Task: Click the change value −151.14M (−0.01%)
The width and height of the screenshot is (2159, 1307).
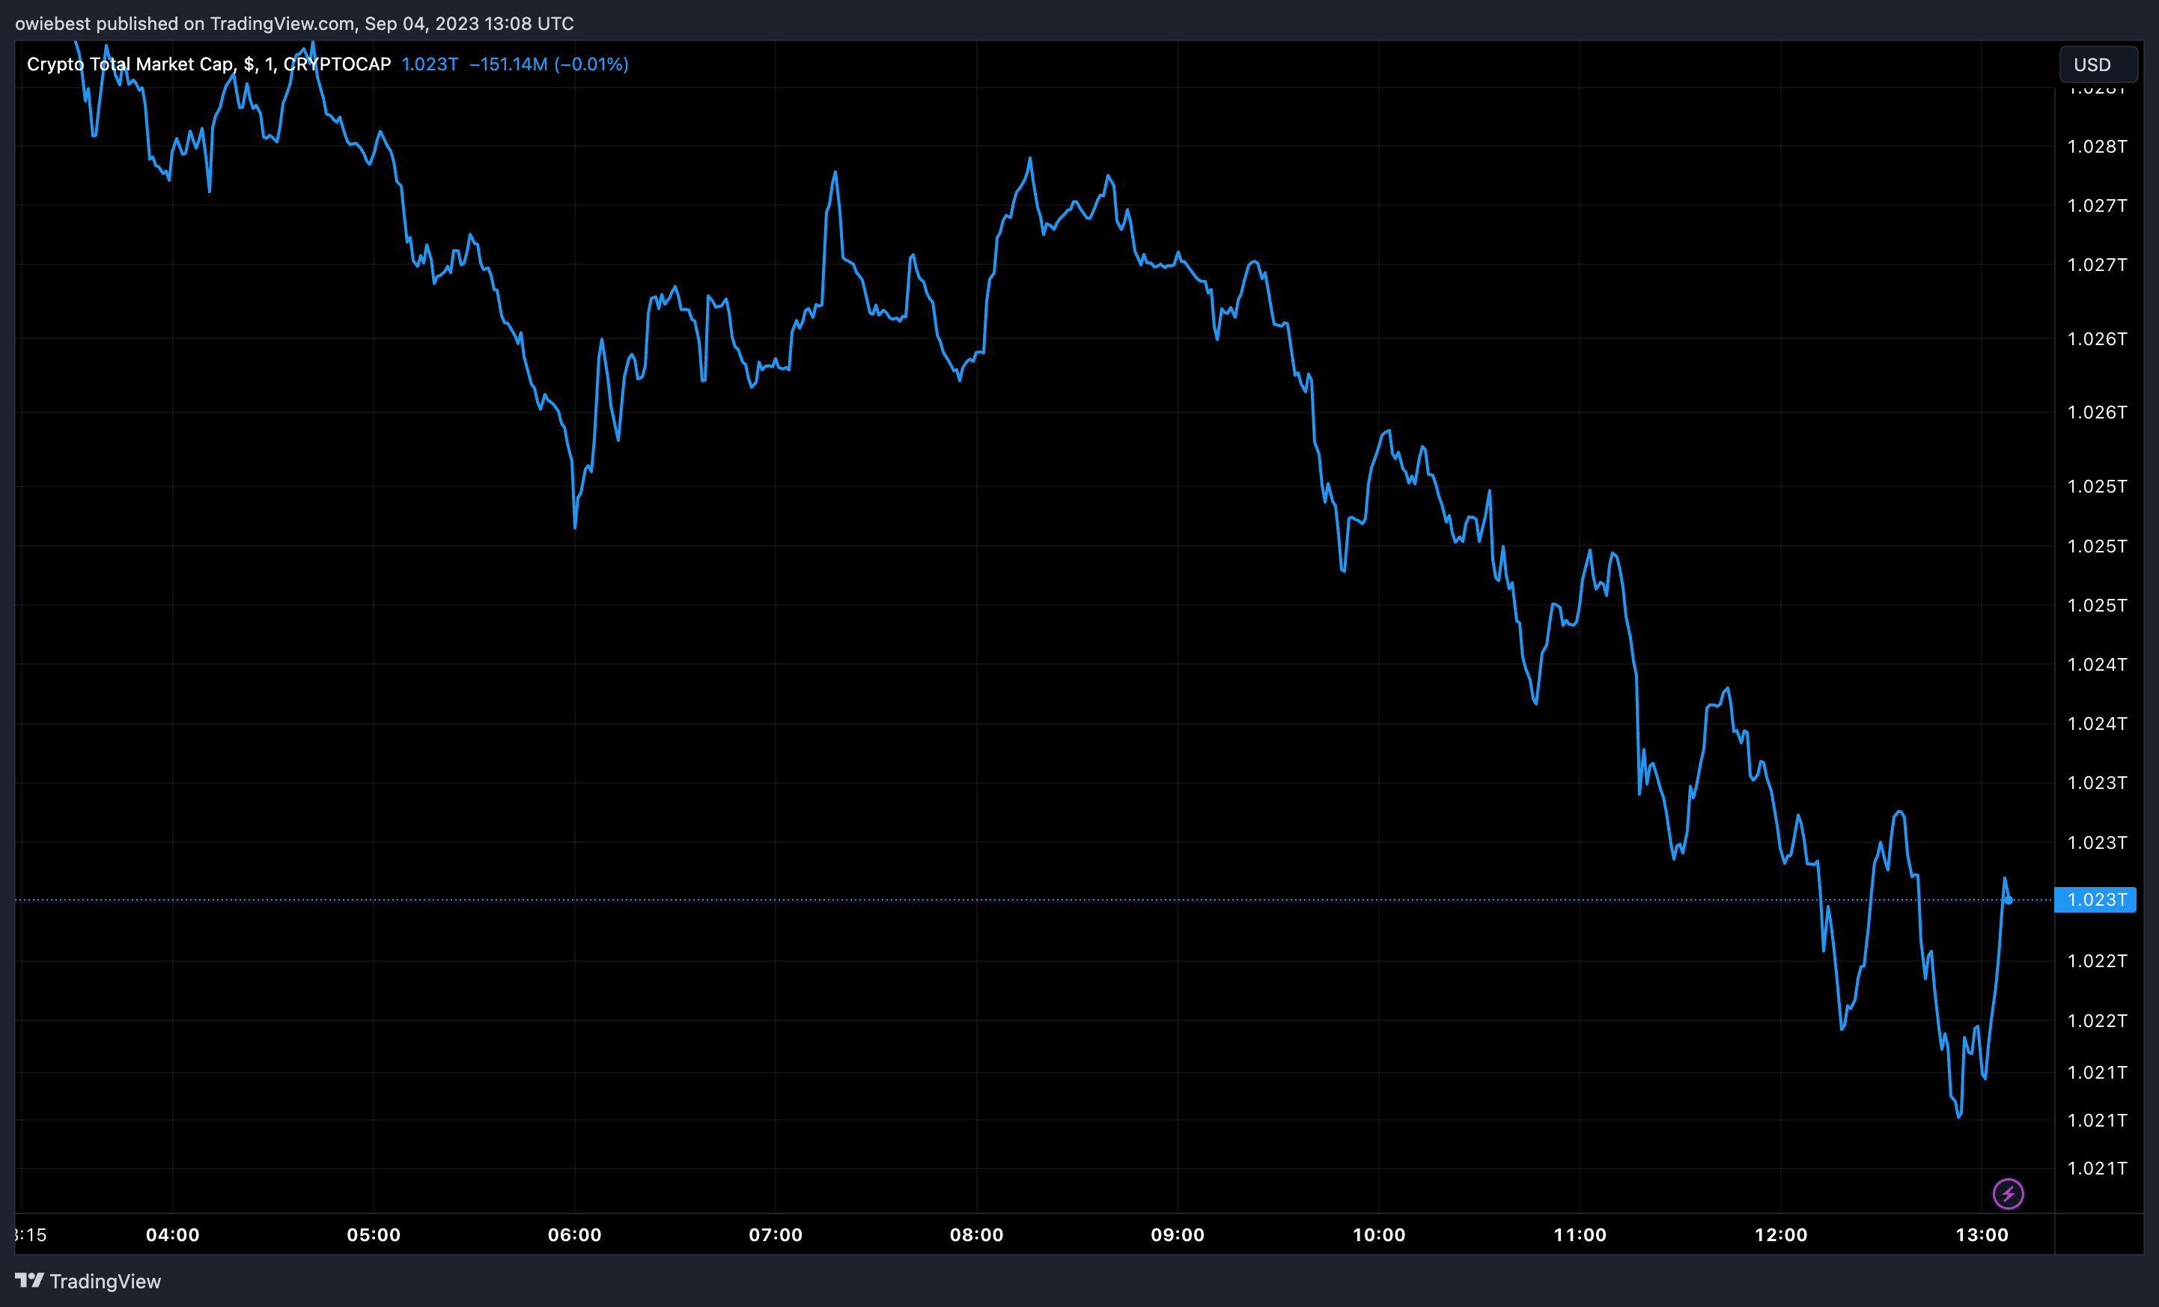Action: coord(549,64)
